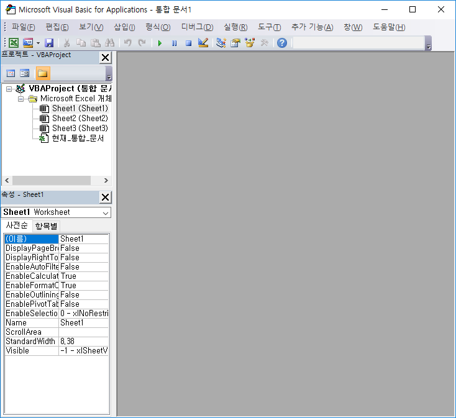Open Properties Window toolbar icon
Screen dimensions: 456x418
click(235, 43)
